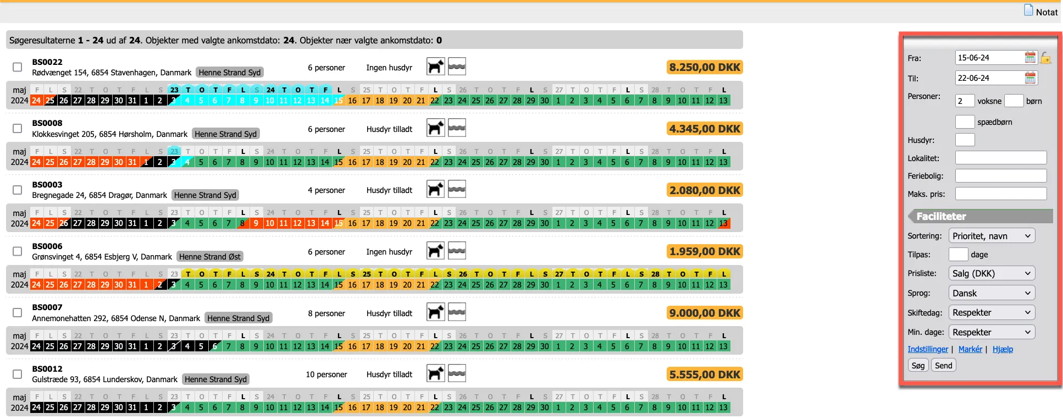Click the water waves icon for BS0012
The image size is (1063, 419).
pyautogui.click(x=457, y=374)
